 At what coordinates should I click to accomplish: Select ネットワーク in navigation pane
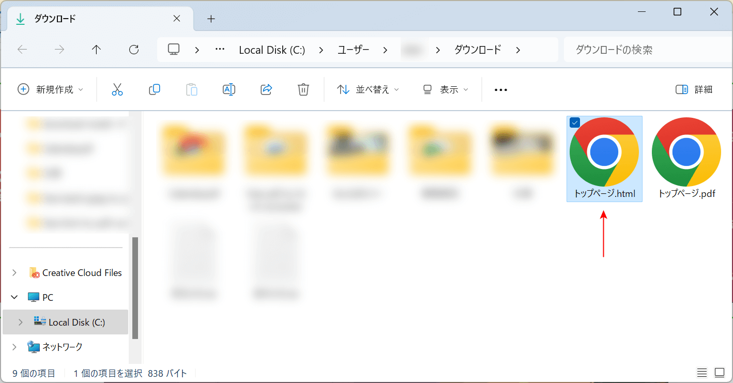55,346
